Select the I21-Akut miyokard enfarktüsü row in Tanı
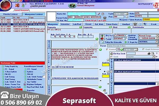 pyautogui.click(x=135, y=72)
